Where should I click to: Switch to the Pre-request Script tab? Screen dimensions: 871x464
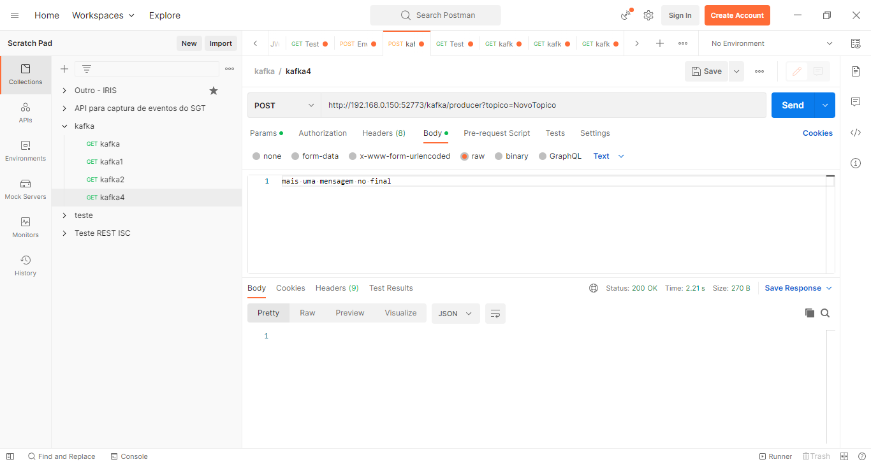(x=497, y=133)
